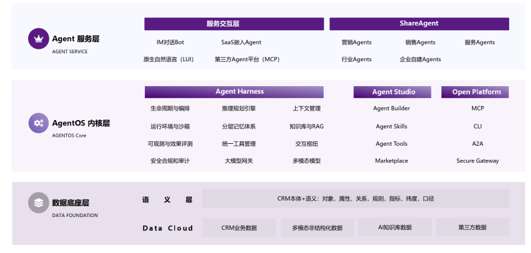Select the ShareAgent header bar
This screenshot has width=531, height=253.
click(x=419, y=24)
